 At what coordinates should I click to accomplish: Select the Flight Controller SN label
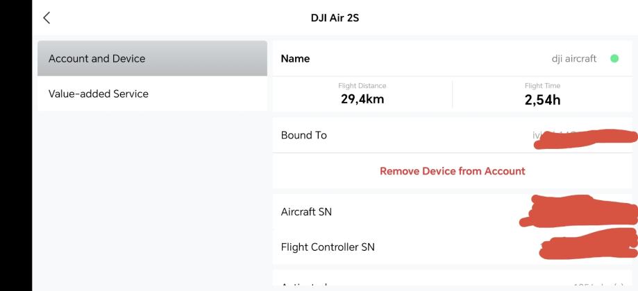(x=328, y=247)
